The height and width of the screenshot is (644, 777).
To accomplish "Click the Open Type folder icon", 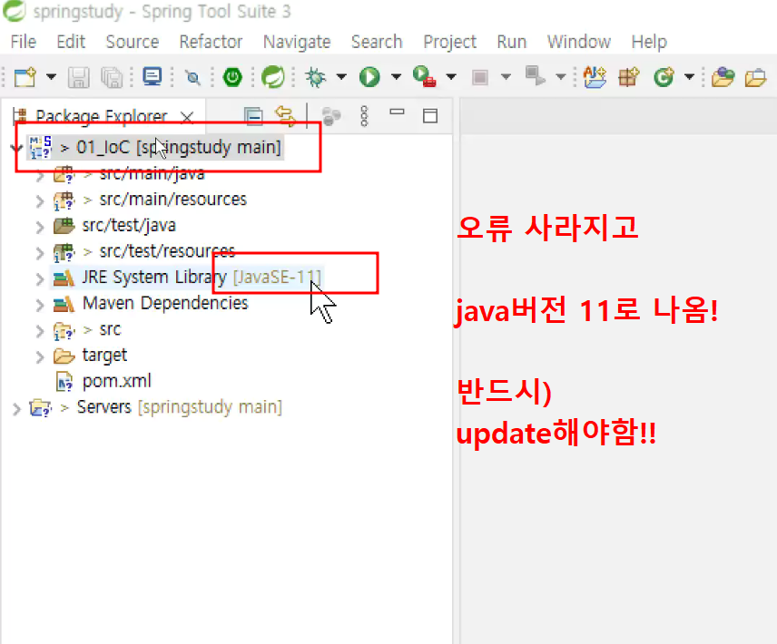I will point(723,77).
